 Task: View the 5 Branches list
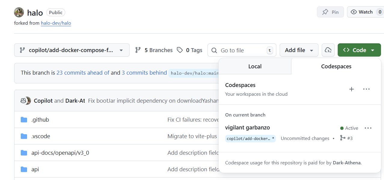(x=154, y=50)
